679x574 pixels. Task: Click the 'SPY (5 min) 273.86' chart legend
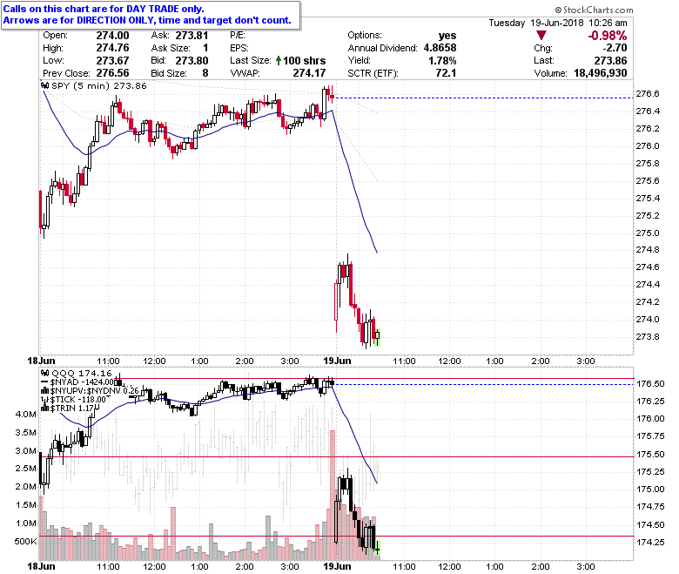pyautogui.click(x=99, y=85)
